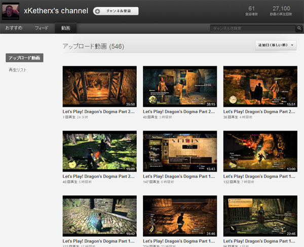Click the plus icon on subscribe button
304x247 pixels.
tap(97, 11)
